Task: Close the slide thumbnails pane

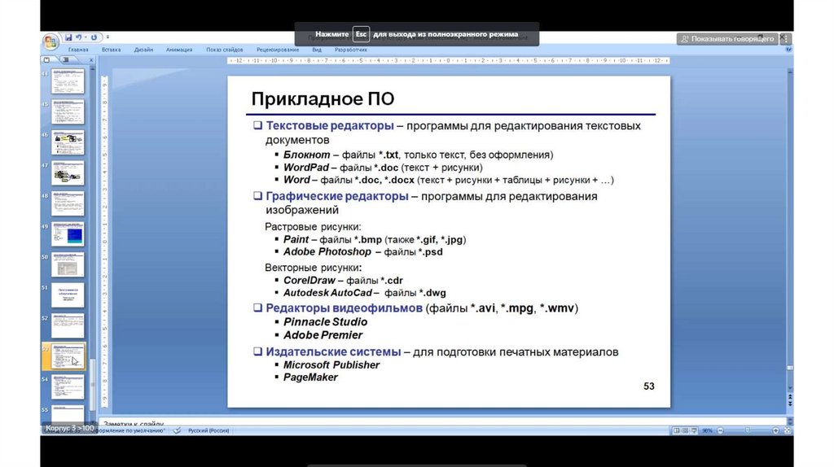Action: click(91, 60)
